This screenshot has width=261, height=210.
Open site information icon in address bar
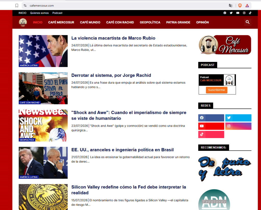click(25, 6)
